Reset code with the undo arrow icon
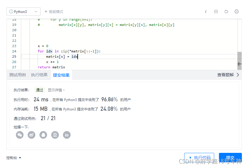Screen dimensions: 246x167 pyautogui.click(x=226, y=11)
